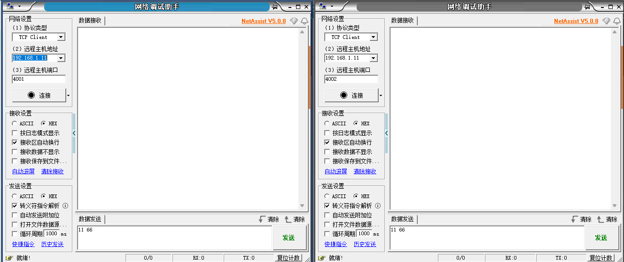624x262 pixels.
Task: Click the bell notification icon in the port 4001 window
Action: point(304,21)
